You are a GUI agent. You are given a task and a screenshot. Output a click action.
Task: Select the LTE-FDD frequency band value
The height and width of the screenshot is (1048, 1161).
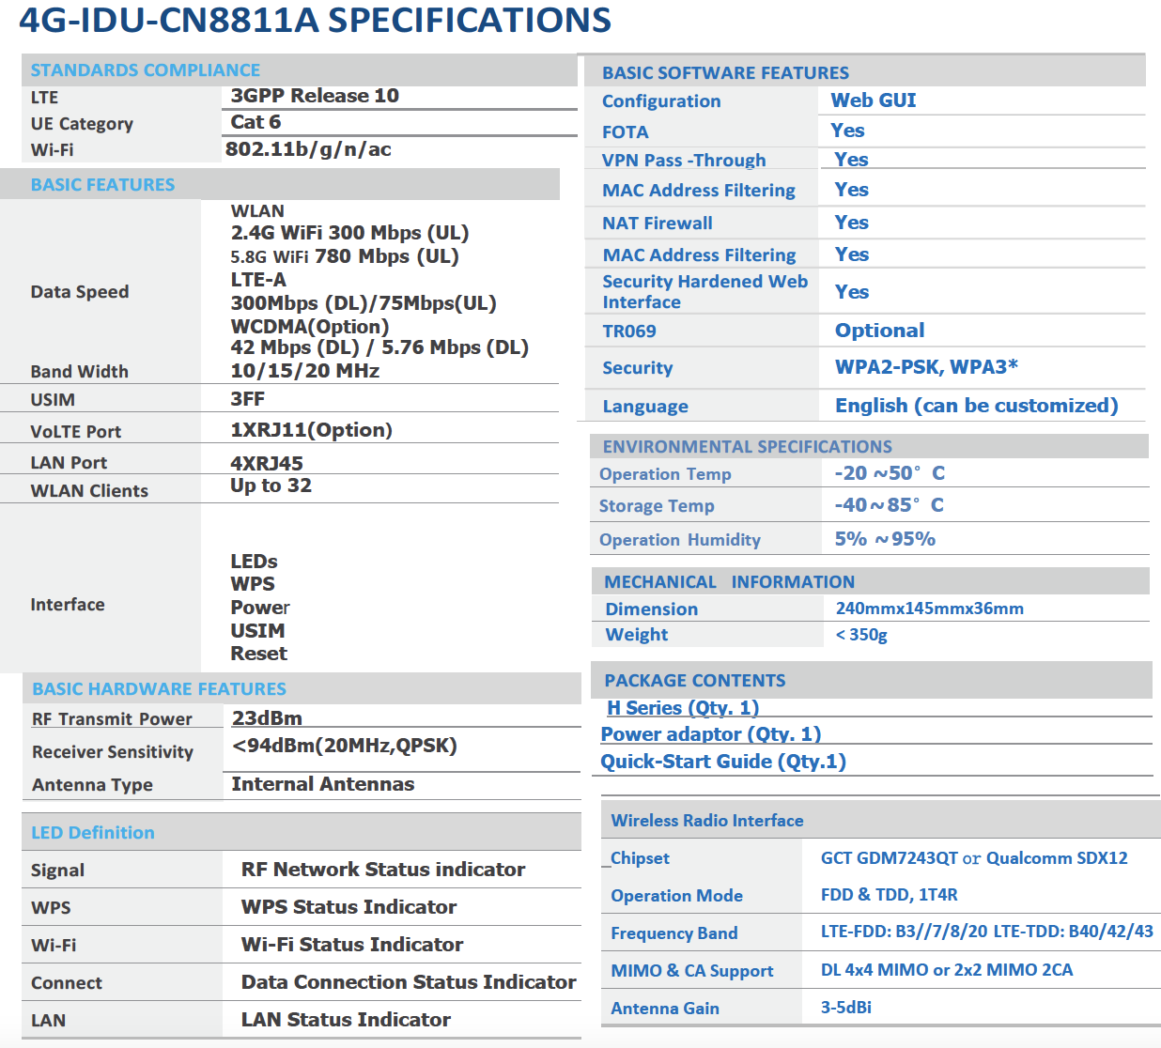tap(987, 932)
